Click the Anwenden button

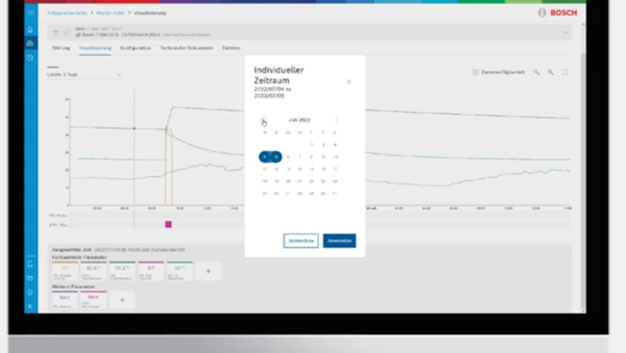(339, 241)
